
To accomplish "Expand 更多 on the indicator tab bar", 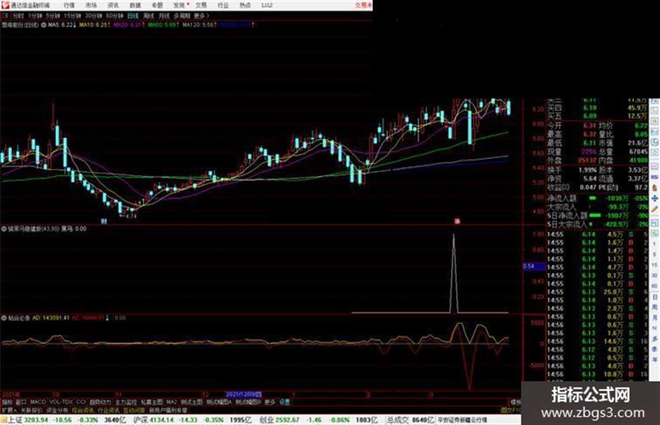I will point(270,402).
